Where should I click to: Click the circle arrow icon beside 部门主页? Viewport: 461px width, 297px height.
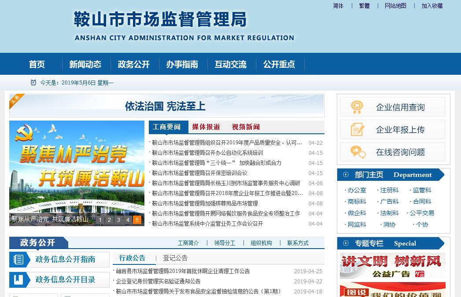point(346,175)
